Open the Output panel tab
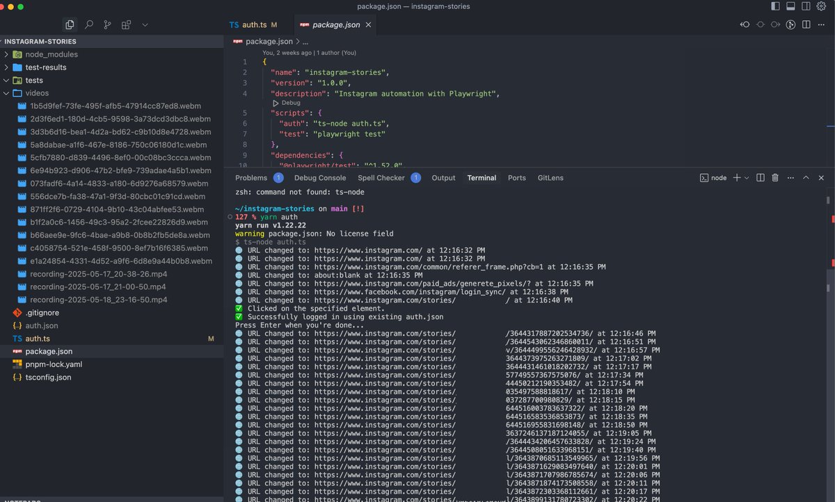Viewport: 835px width, 502px height. click(443, 178)
